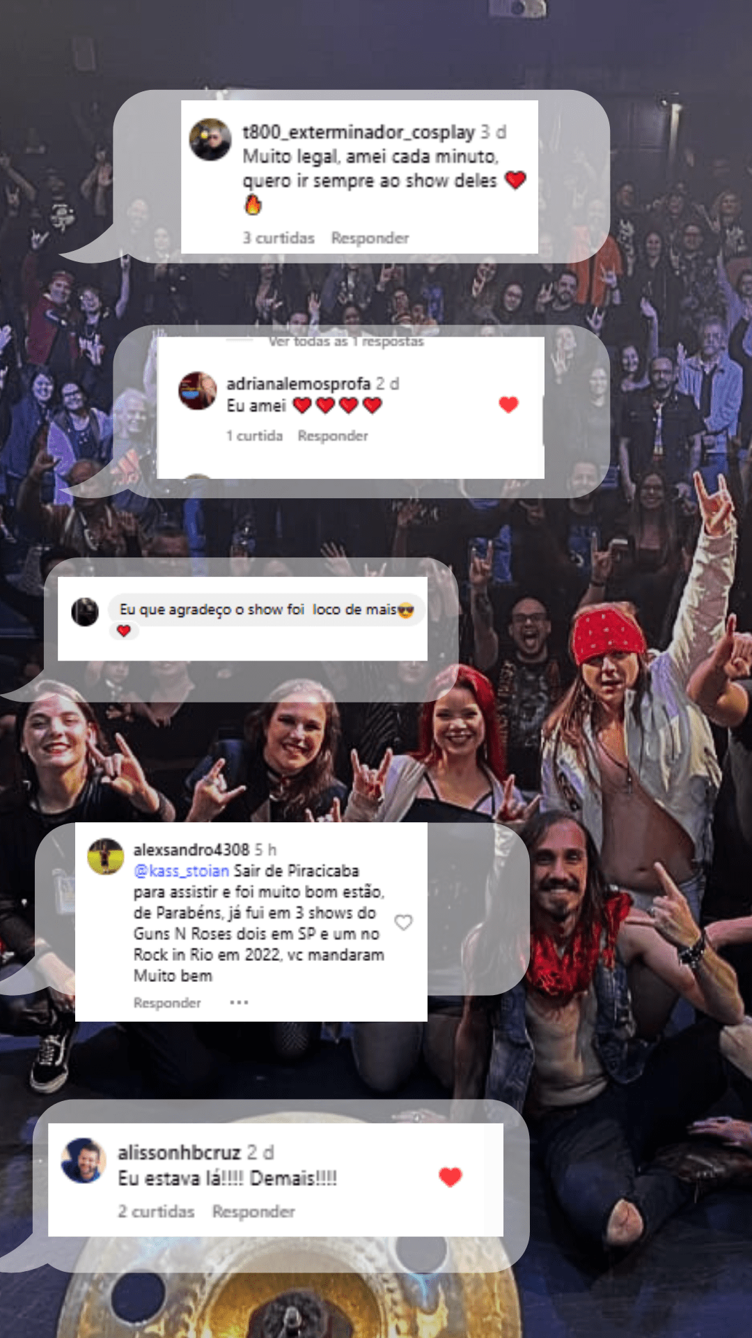This screenshot has width=752, height=1338.
Task: Open the three-dots menu on alexsandro4308's comment
Action: point(239,1002)
